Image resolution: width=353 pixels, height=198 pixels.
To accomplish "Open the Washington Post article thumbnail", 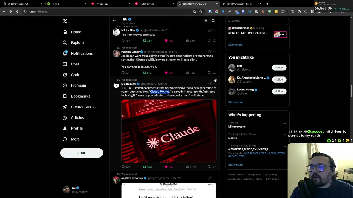I will pyautogui.click(x=169, y=190).
